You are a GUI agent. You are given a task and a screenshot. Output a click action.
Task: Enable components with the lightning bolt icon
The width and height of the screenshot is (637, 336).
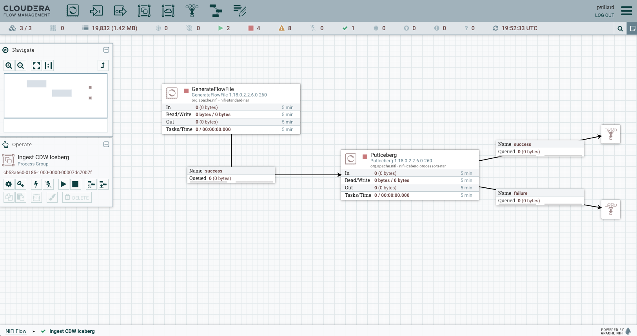[36, 184]
